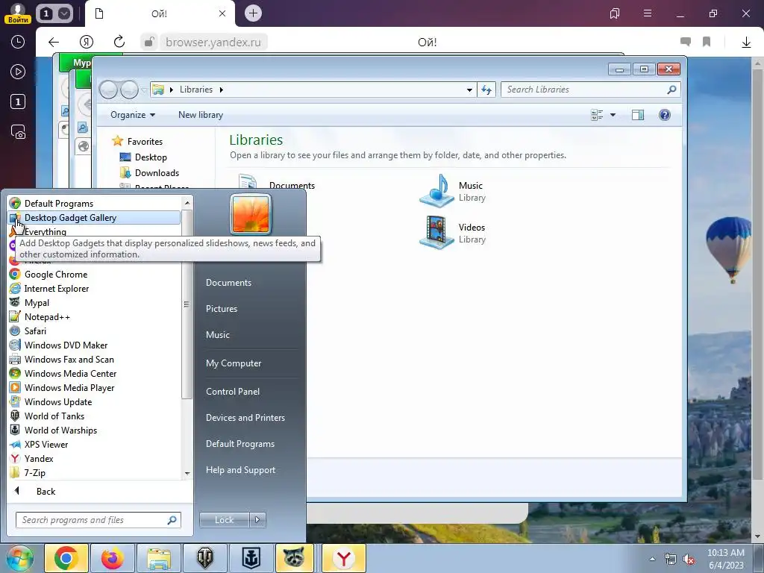Launch Windows Media Center
The width and height of the screenshot is (764, 573).
pos(95,373)
